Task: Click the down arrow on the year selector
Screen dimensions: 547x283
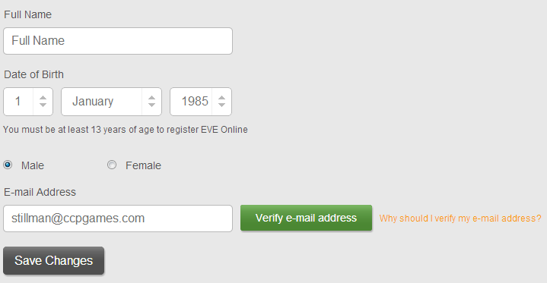Action: (221, 105)
